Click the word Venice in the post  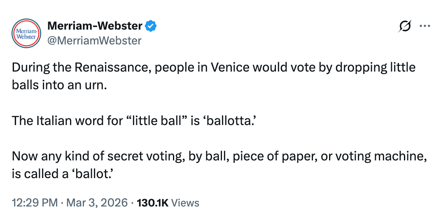pyautogui.click(x=230, y=67)
